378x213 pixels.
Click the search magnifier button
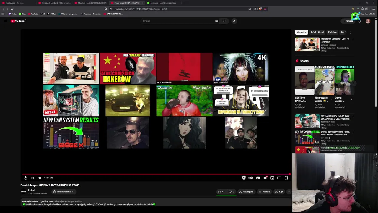click(x=224, y=21)
